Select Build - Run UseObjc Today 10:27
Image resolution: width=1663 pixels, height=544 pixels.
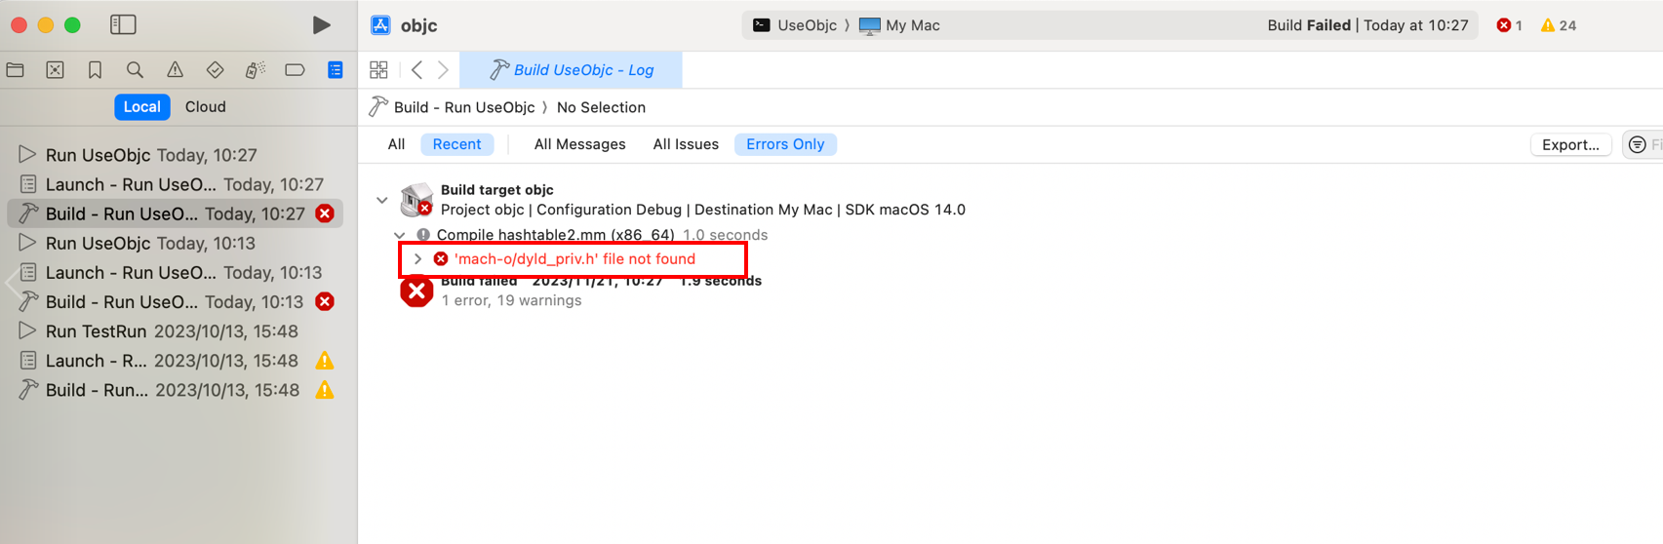point(176,214)
